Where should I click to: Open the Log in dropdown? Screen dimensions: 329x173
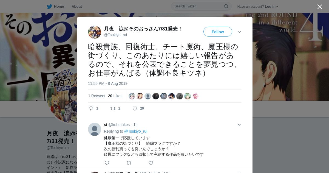pos(271,7)
